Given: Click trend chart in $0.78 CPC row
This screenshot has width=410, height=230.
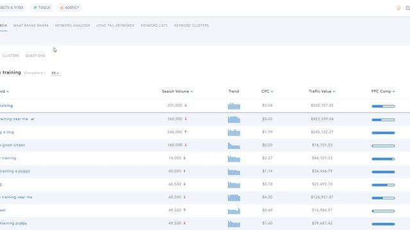Looking at the screenshot, I should pos(234,185).
